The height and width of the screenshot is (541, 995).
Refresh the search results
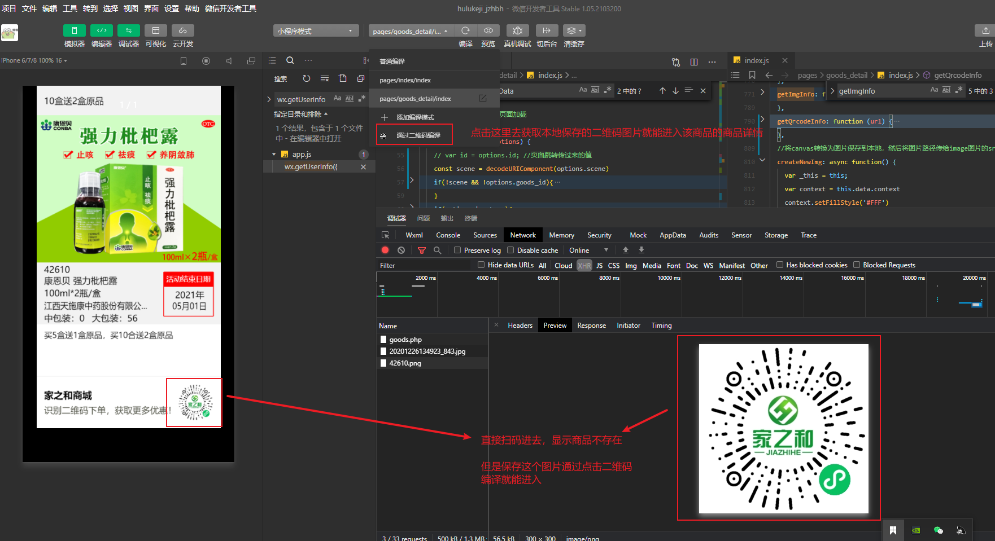pos(307,78)
